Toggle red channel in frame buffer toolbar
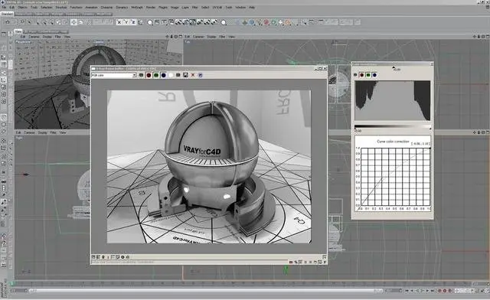 point(149,75)
